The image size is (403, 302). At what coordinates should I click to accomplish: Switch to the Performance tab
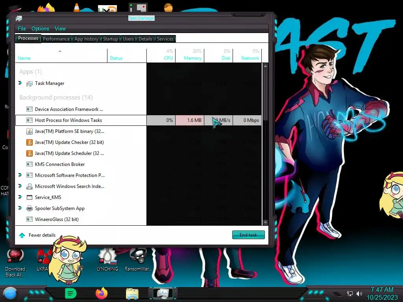tap(56, 39)
